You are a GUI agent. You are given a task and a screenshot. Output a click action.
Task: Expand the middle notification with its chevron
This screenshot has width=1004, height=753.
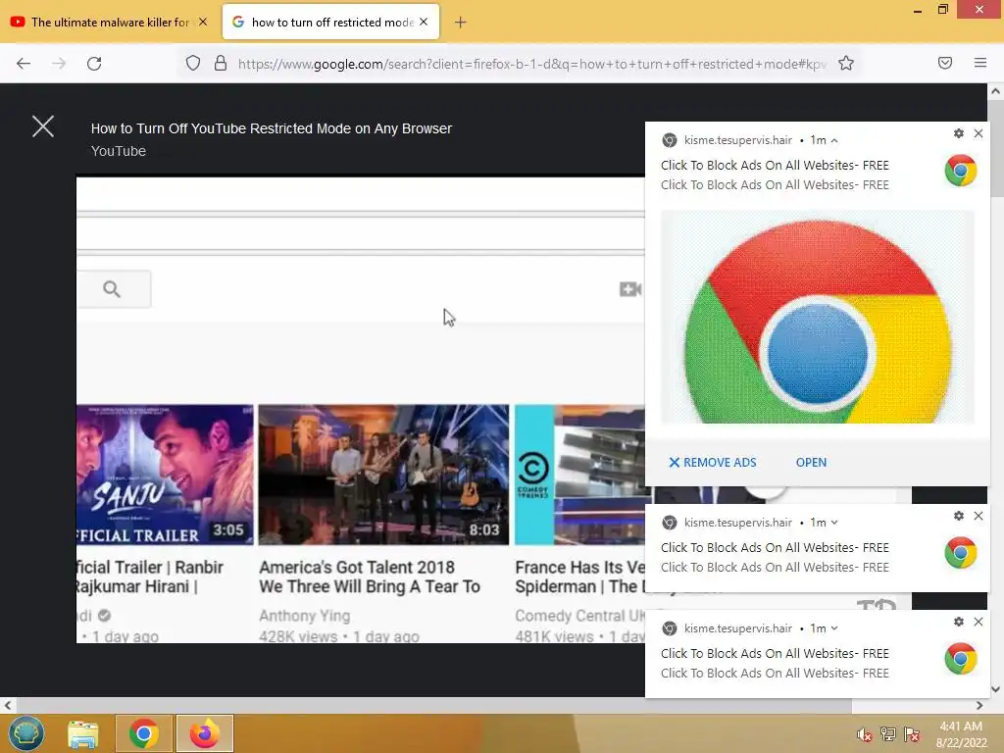point(834,523)
